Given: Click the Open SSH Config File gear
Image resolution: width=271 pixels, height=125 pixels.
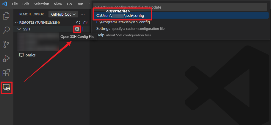Looking at the screenshot, I should coord(77,29).
